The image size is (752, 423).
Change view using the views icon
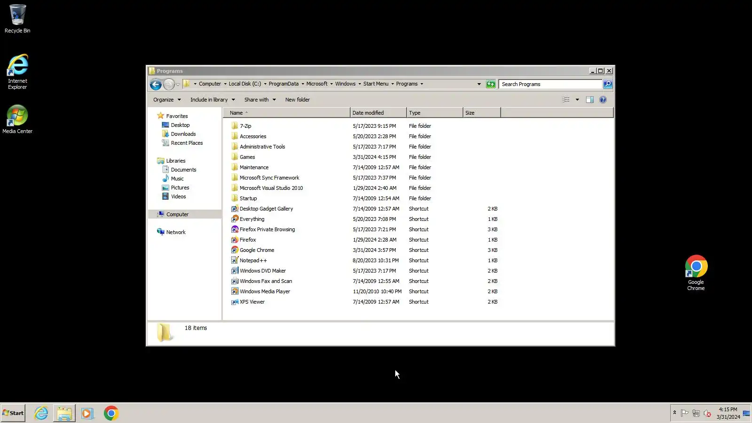click(566, 100)
